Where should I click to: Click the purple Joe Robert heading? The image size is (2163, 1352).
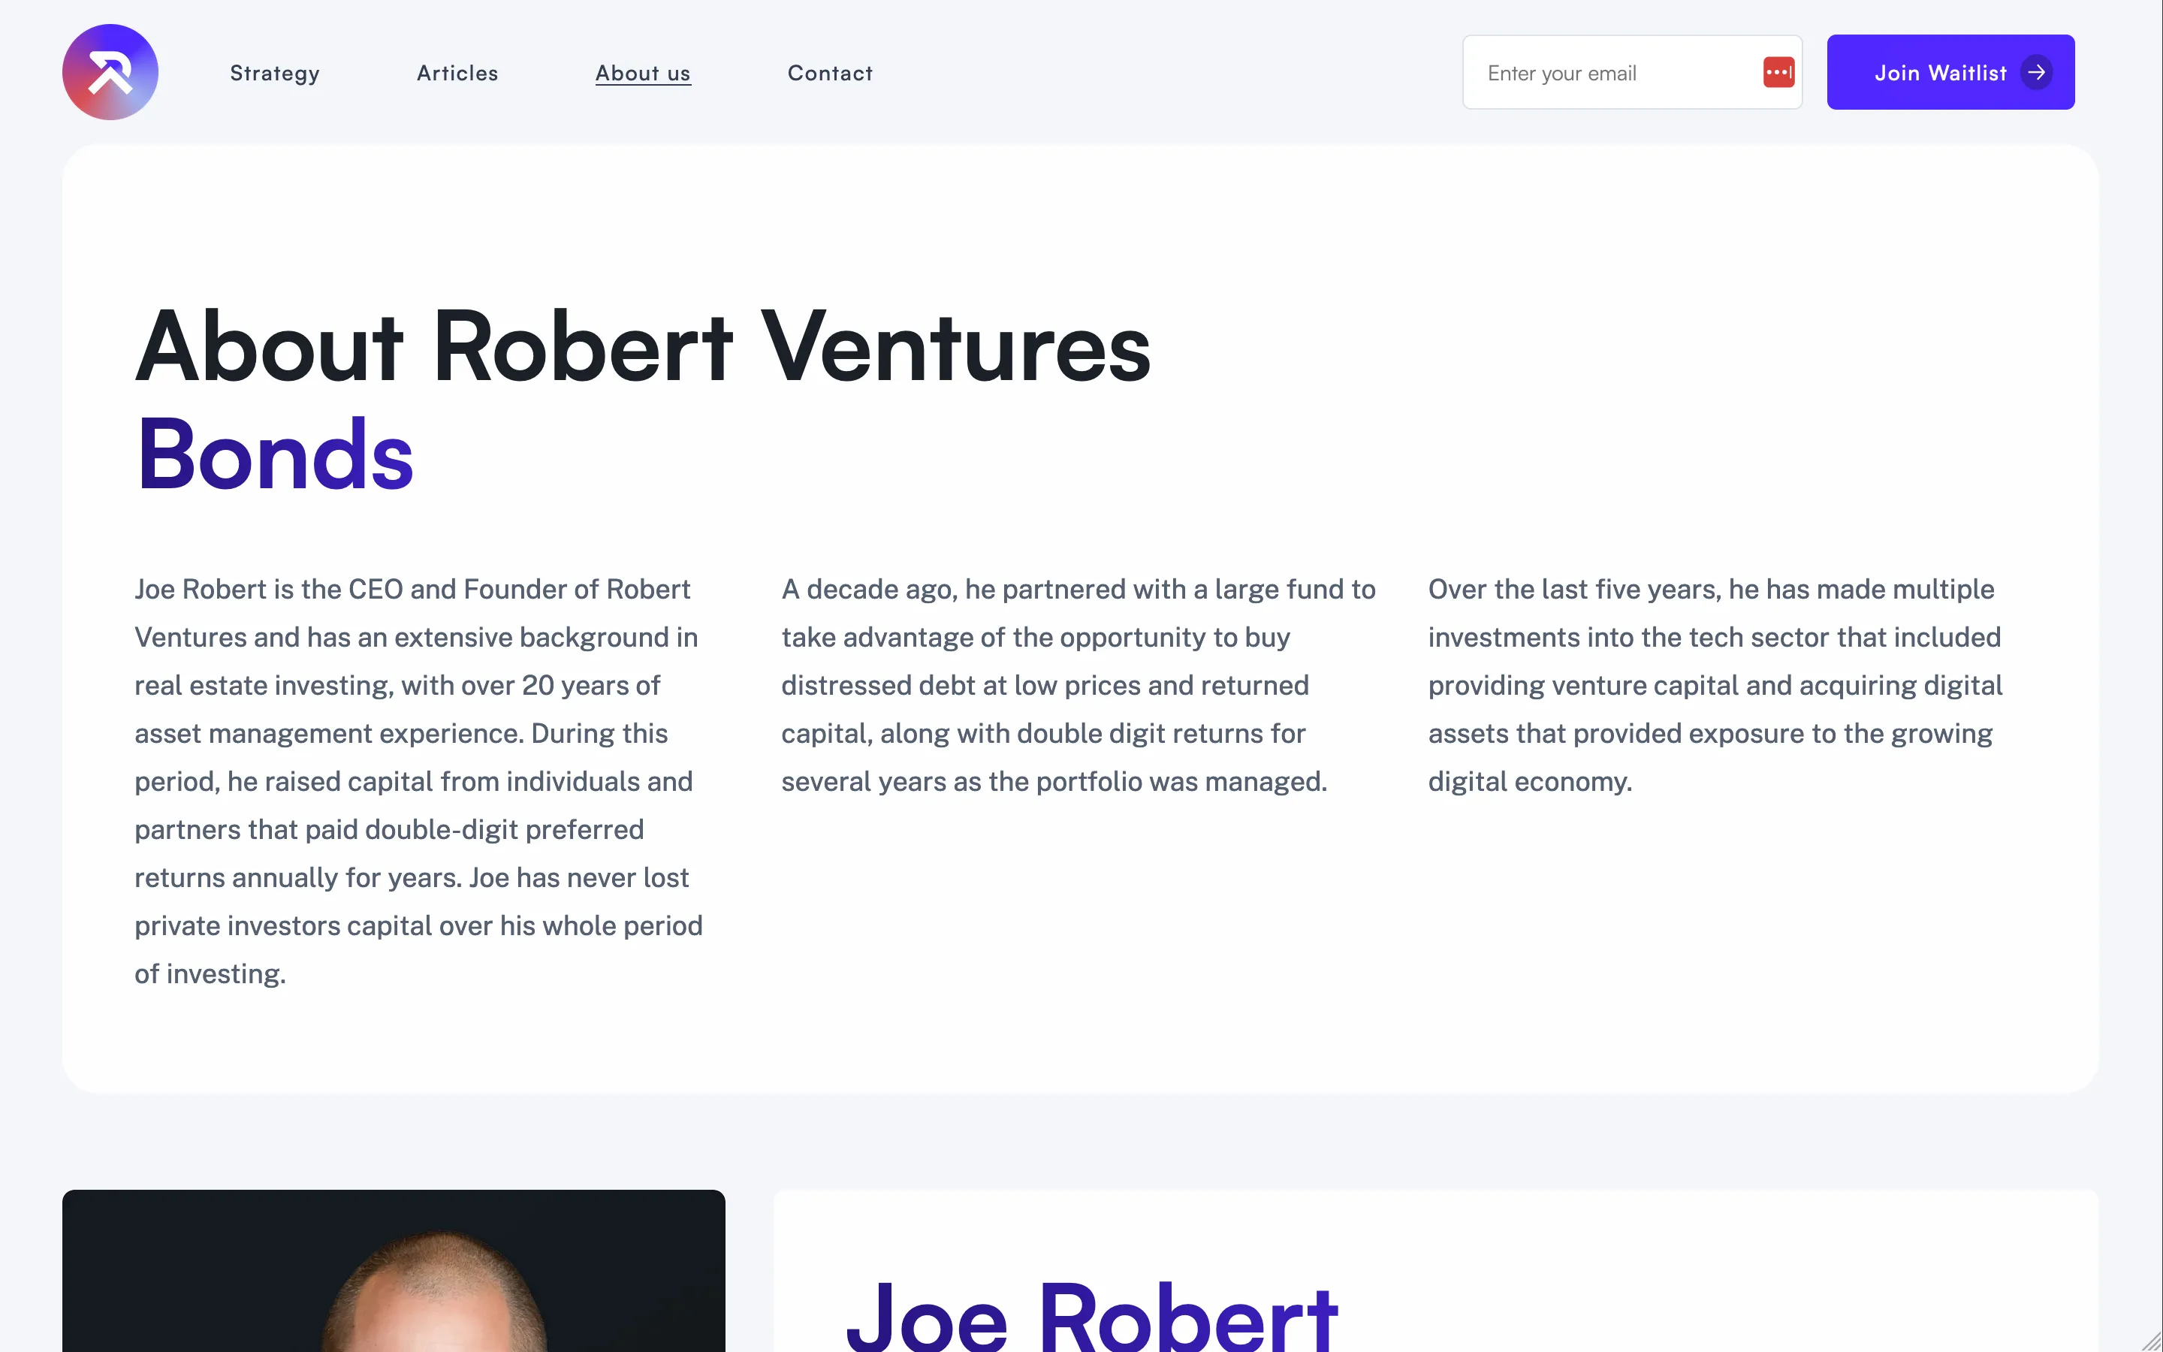click(1091, 1314)
